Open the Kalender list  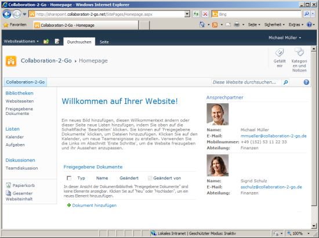[14, 137]
